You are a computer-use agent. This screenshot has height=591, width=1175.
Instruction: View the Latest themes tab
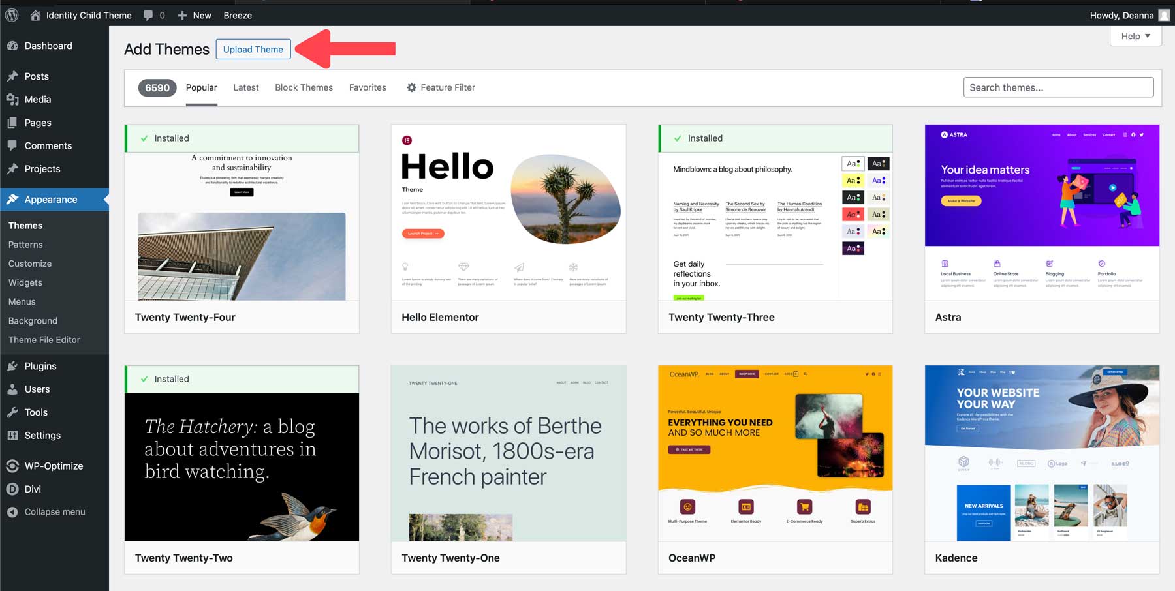click(245, 87)
